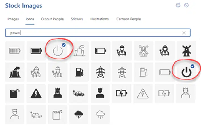Viewport: 201px width, 125px height.
Task: Pick the filled gas pump icon
Action: [x=79, y=72]
